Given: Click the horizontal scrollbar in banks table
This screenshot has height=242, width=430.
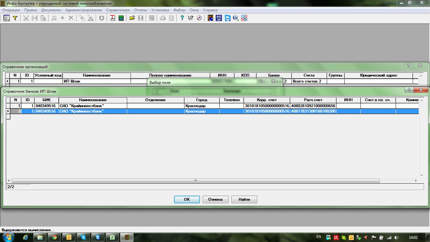Looking at the screenshot, I should 195,181.
